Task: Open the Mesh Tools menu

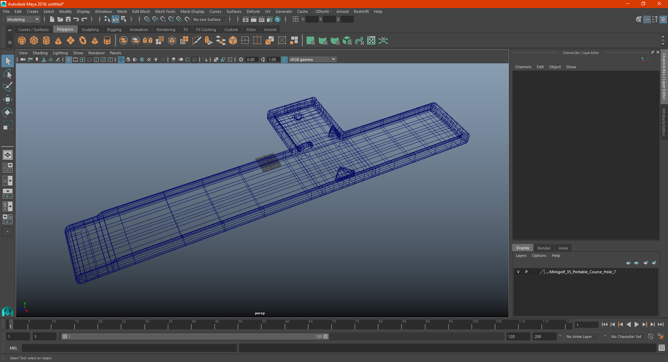Action: (x=165, y=11)
